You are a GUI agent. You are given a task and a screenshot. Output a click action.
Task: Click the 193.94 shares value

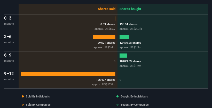128,24
